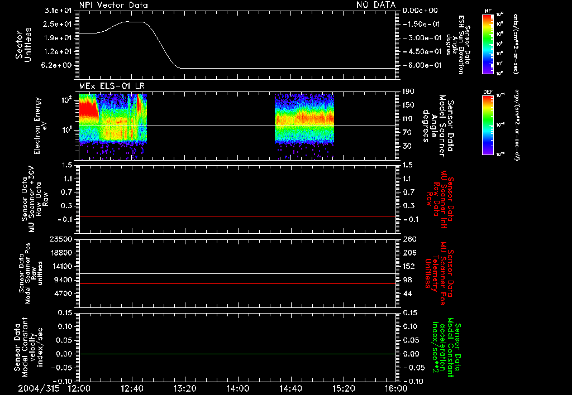This screenshot has height=395, width=572.
Task: Click the "-6.00e-01" tick label
Action: [422, 66]
